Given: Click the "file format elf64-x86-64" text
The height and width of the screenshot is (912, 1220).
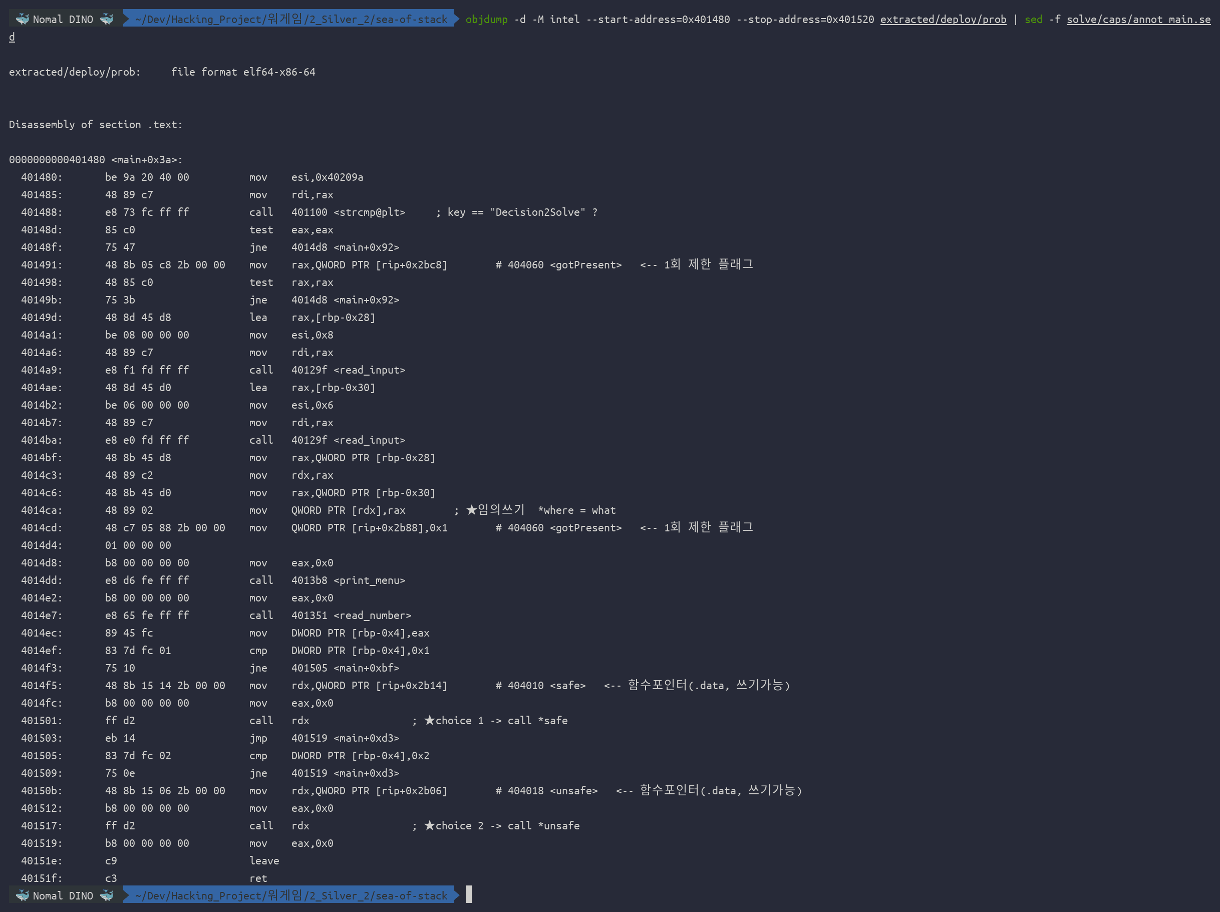Looking at the screenshot, I should (243, 72).
